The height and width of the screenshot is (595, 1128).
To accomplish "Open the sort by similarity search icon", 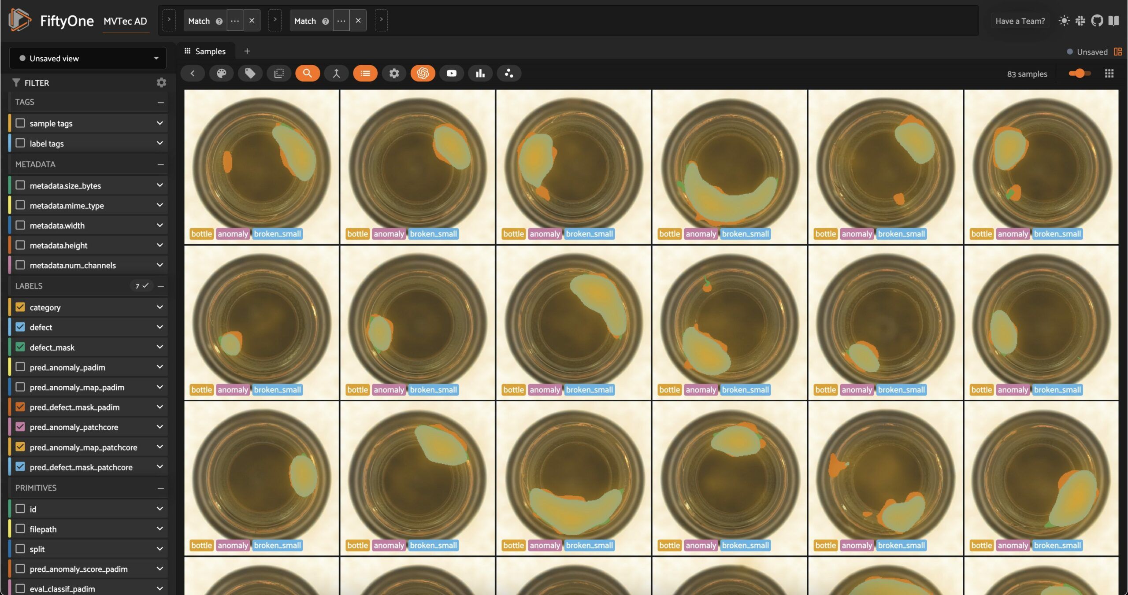I will pos(307,74).
